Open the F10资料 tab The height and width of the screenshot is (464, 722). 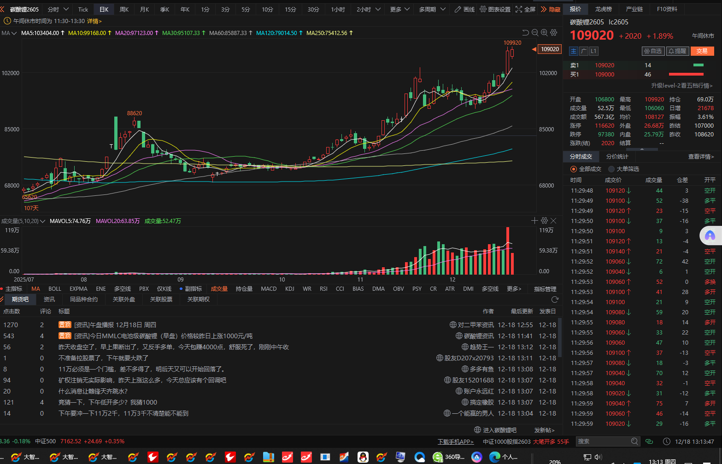pyautogui.click(x=667, y=9)
